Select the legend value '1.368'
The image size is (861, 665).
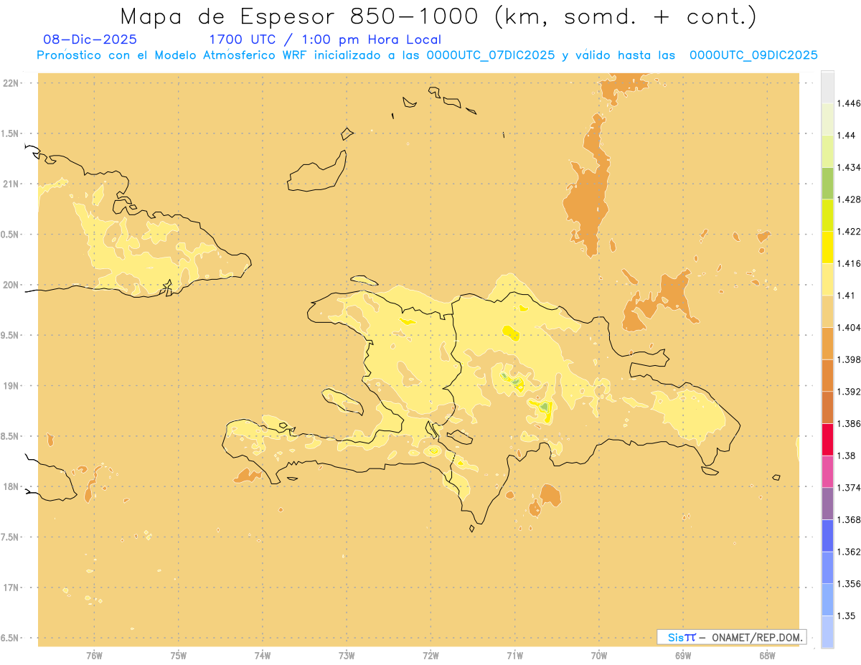(x=848, y=519)
